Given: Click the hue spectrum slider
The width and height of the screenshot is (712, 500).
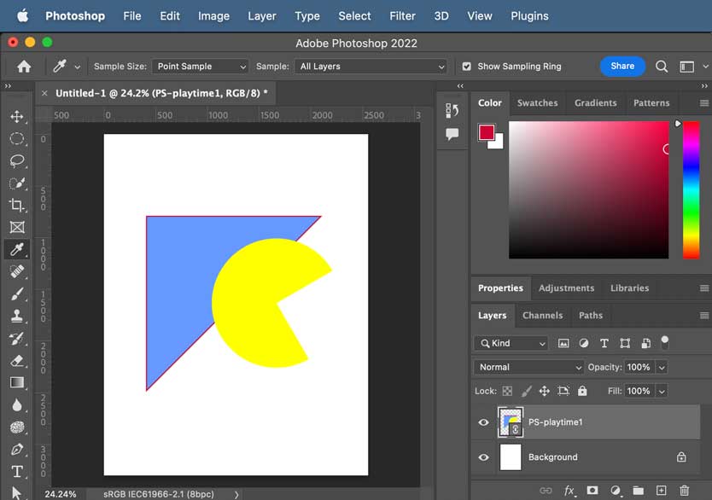Looking at the screenshot, I should pos(691,189).
